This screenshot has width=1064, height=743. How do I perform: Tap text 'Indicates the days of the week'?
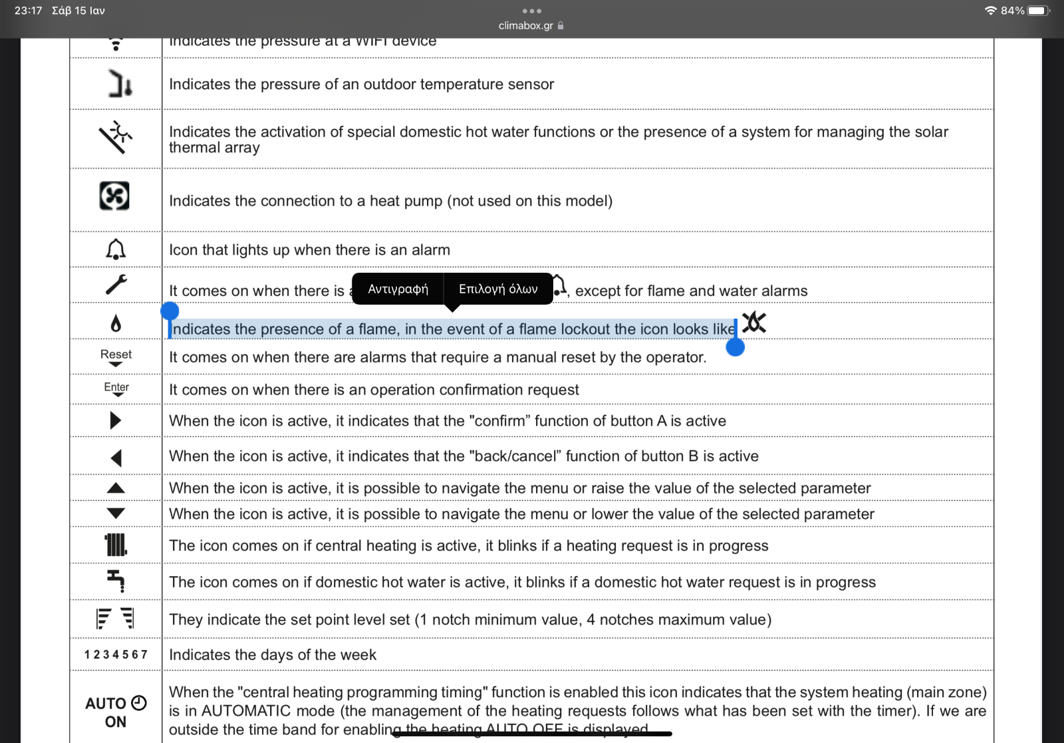pyautogui.click(x=273, y=655)
